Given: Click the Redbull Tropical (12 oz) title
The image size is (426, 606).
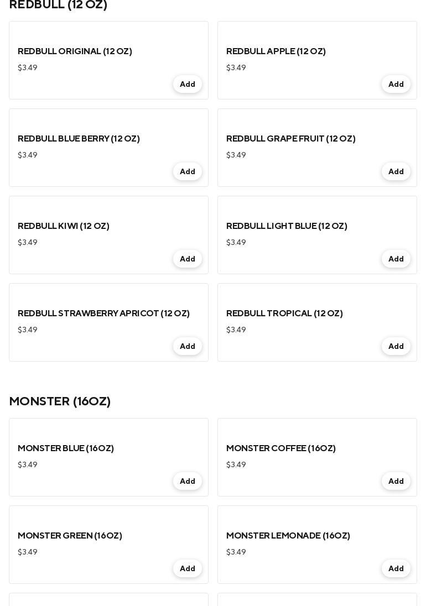Looking at the screenshot, I should click(284, 314).
